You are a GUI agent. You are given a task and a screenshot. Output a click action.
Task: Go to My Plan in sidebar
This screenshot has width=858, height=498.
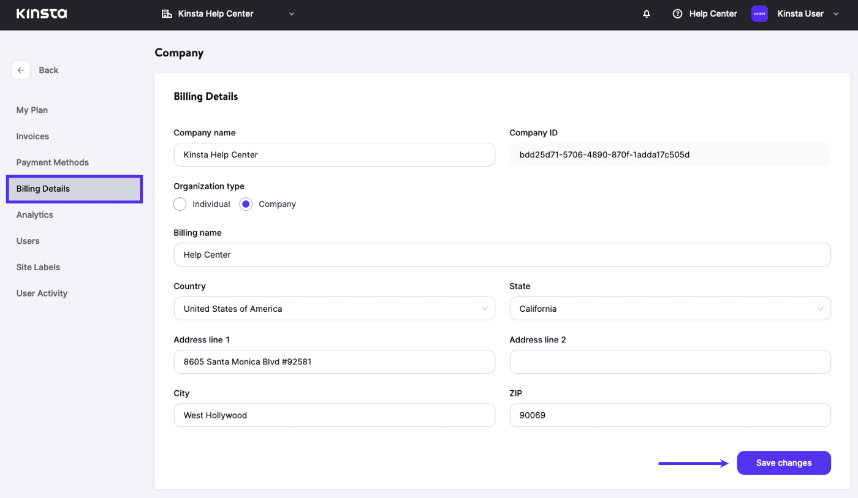click(x=32, y=110)
